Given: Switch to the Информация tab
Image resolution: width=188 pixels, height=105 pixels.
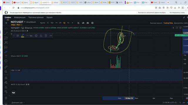Looking at the screenshot, I should (x=20, y=17).
